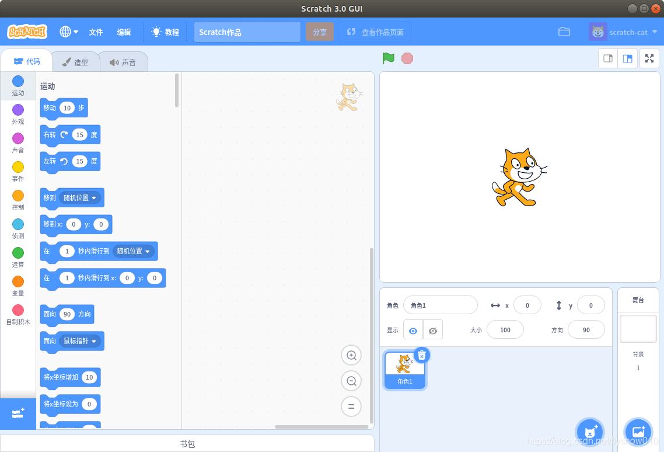Click the cat sprite on the stage

519,178
